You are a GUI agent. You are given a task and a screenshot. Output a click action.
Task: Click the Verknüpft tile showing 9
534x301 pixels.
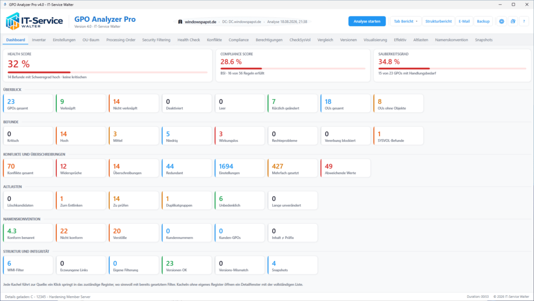click(81, 103)
